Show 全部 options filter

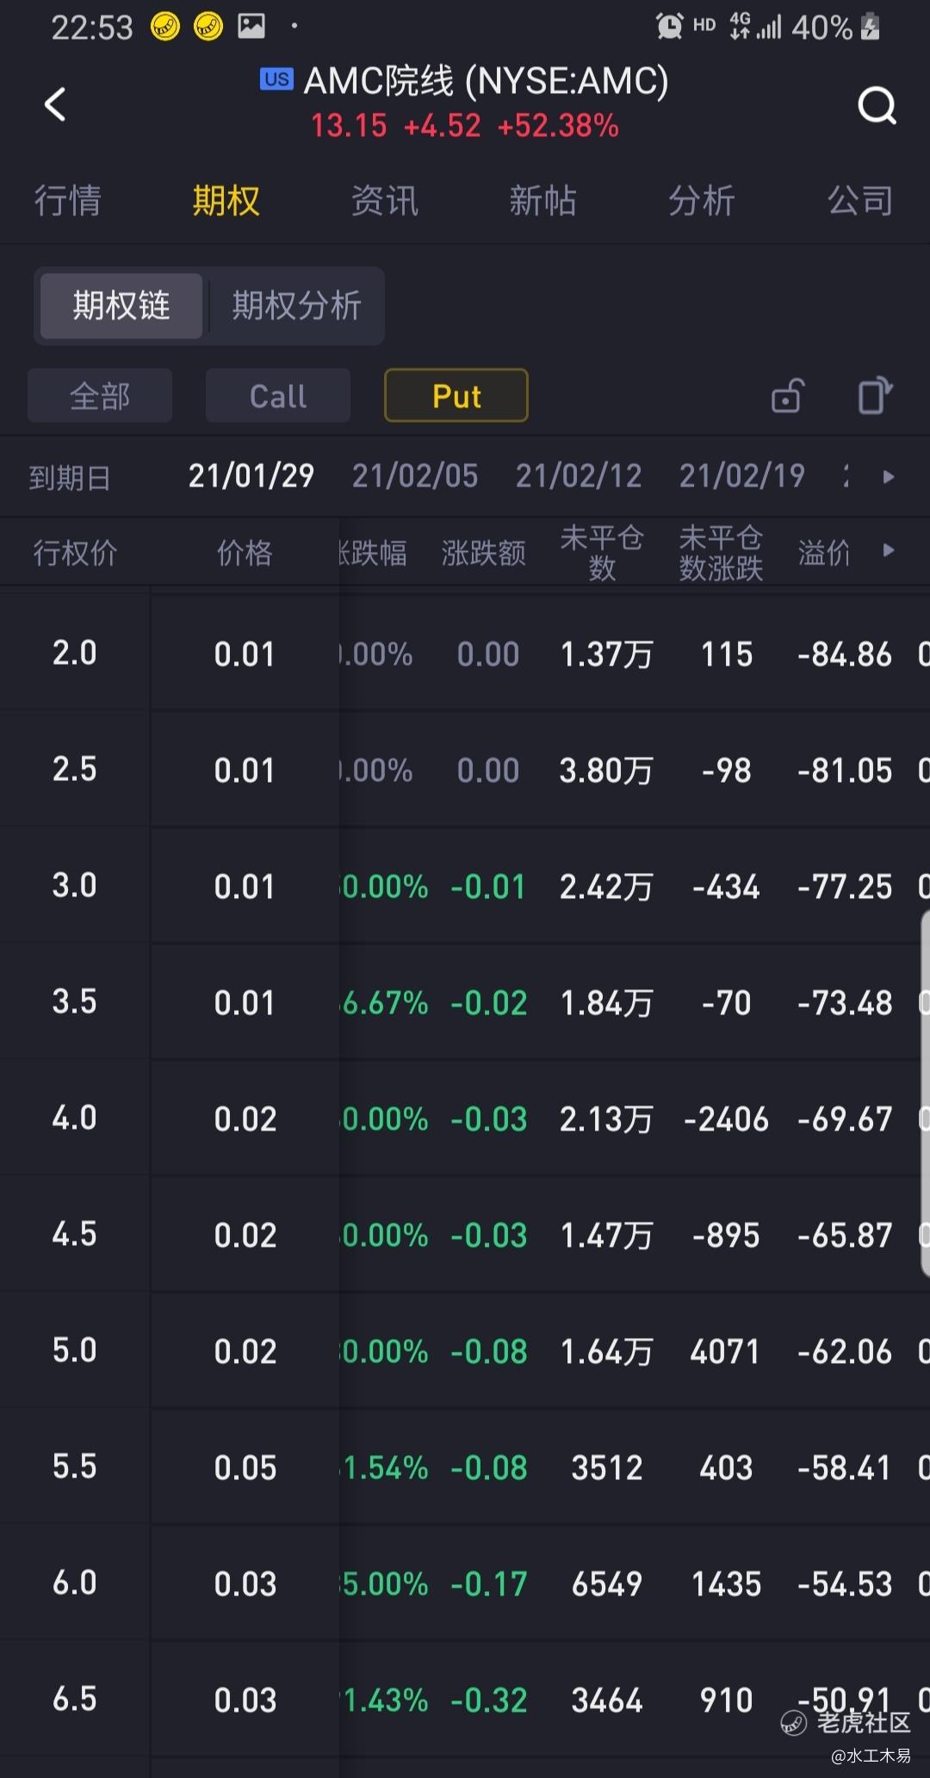[100, 396]
